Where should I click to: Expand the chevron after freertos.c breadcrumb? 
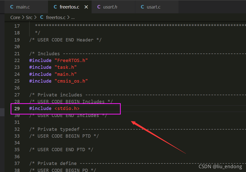[x=68, y=17]
